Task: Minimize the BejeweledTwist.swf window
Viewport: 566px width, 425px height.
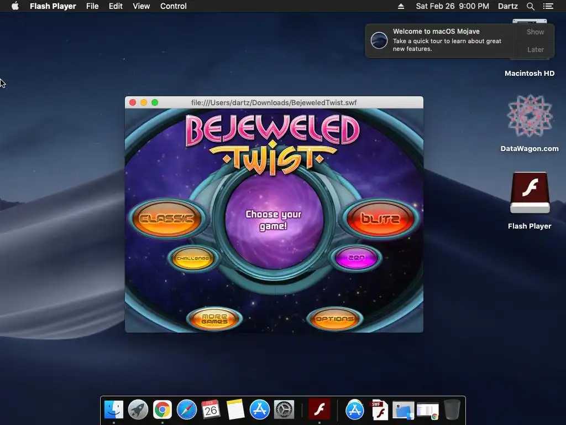Action: pyautogui.click(x=144, y=102)
